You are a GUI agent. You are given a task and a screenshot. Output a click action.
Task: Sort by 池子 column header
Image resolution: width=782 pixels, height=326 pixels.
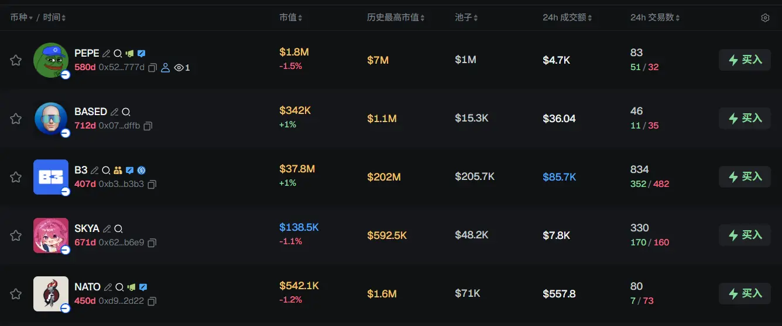point(466,18)
